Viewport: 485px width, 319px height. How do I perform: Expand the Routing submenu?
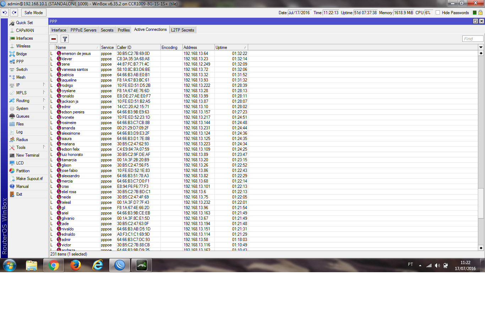(x=44, y=100)
